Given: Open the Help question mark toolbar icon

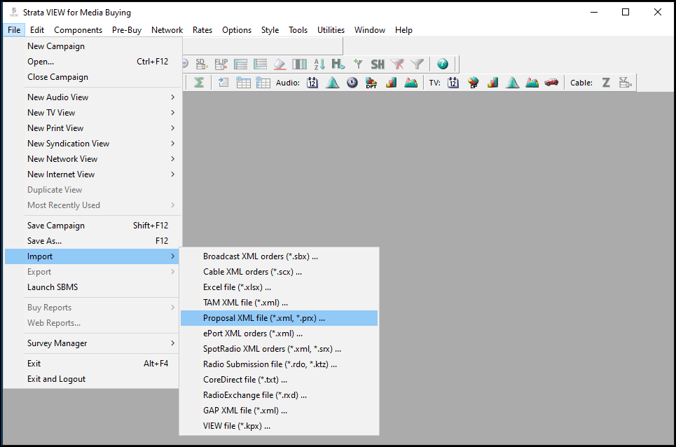Looking at the screenshot, I should tap(443, 63).
